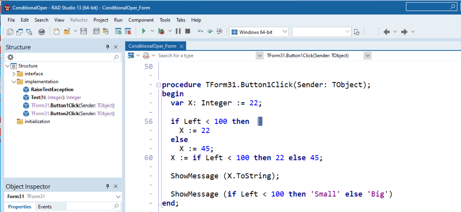The width and height of the screenshot is (461, 212).
Task: Pin the Object Inspector panel
Action: pos(108,186)
